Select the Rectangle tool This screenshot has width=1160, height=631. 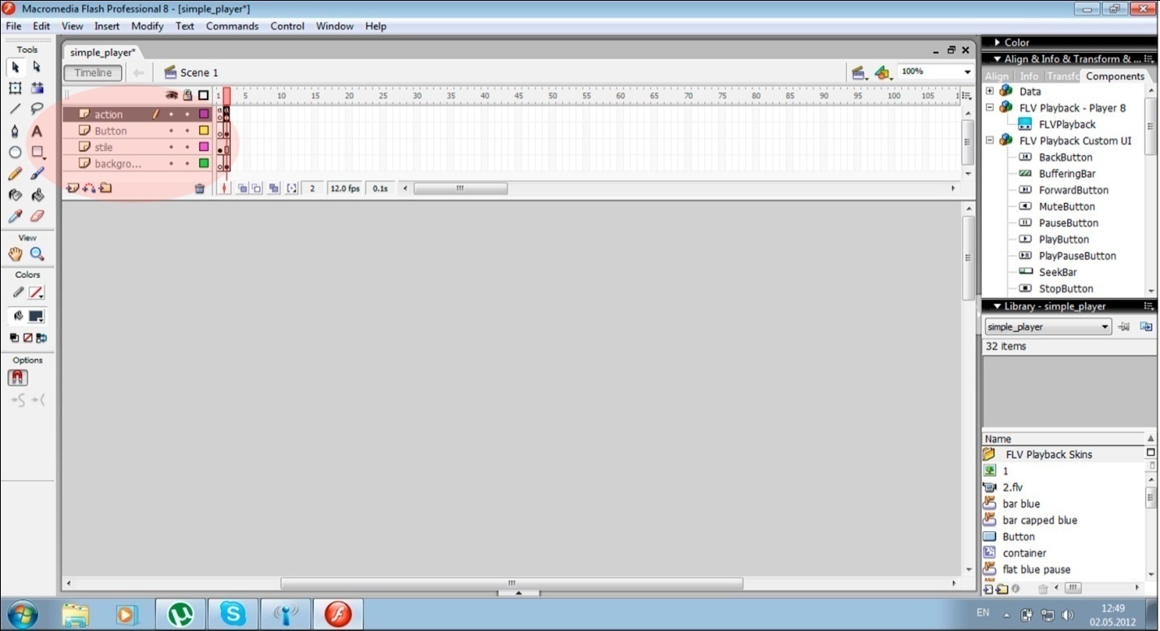pyautogui.click(x=37, y=152)
